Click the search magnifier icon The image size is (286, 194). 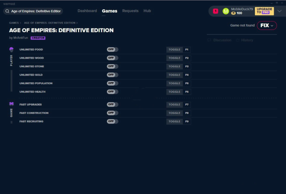coord(7,11)
